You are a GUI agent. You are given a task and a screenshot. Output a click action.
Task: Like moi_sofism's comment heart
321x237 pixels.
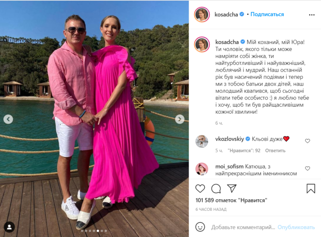click(307, 169)
